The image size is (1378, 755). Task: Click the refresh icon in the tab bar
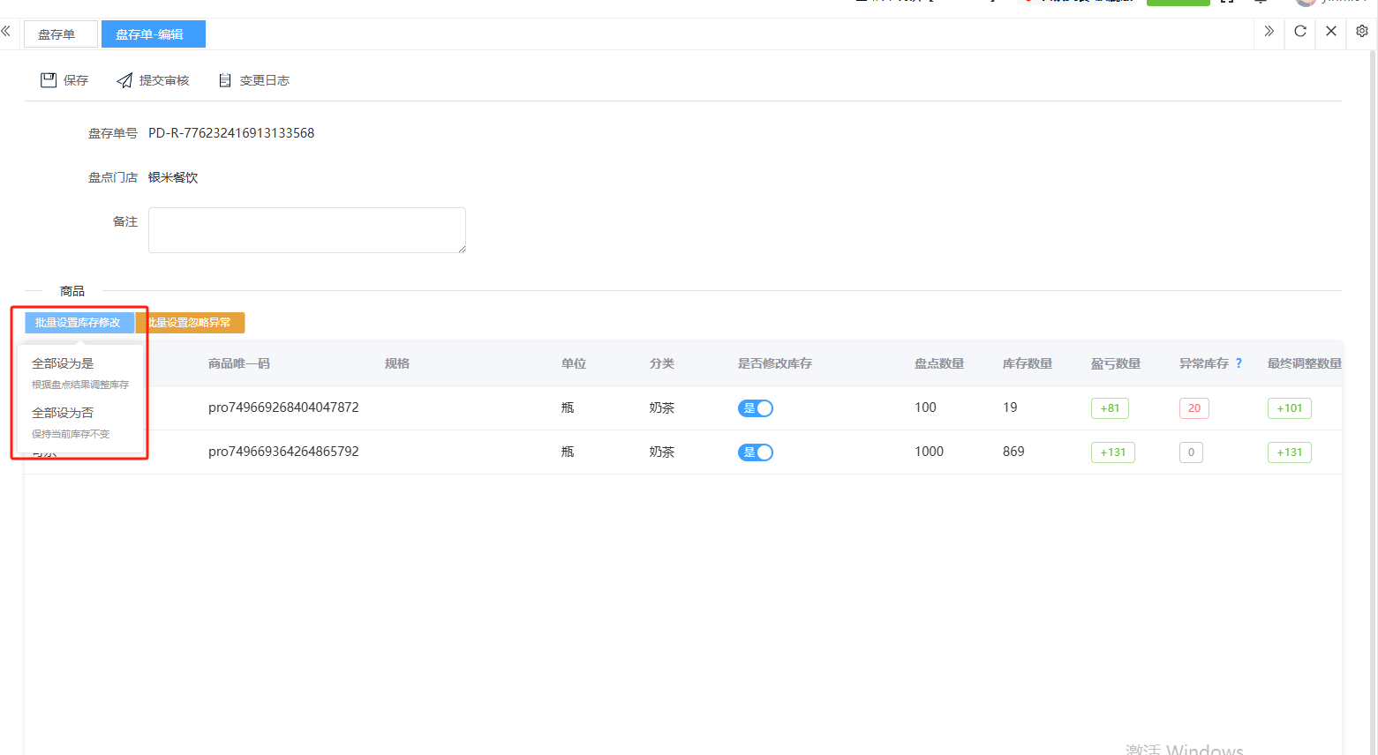pyautogui.click(x=1300, y=32)
